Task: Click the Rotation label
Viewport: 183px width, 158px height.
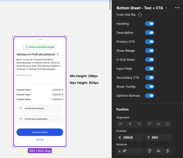Action: 122,145
